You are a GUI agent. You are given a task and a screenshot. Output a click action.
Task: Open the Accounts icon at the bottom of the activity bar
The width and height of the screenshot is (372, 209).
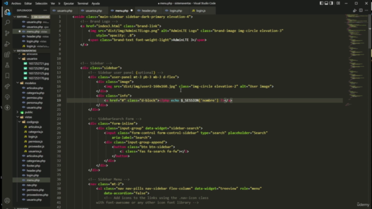click(x=7, y=201)
